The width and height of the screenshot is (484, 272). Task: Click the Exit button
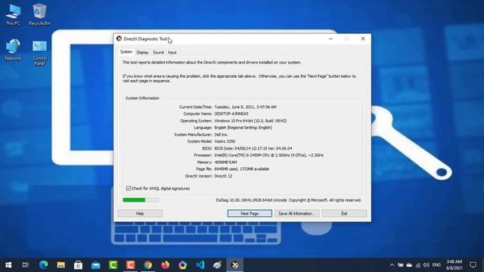[344, 213]
